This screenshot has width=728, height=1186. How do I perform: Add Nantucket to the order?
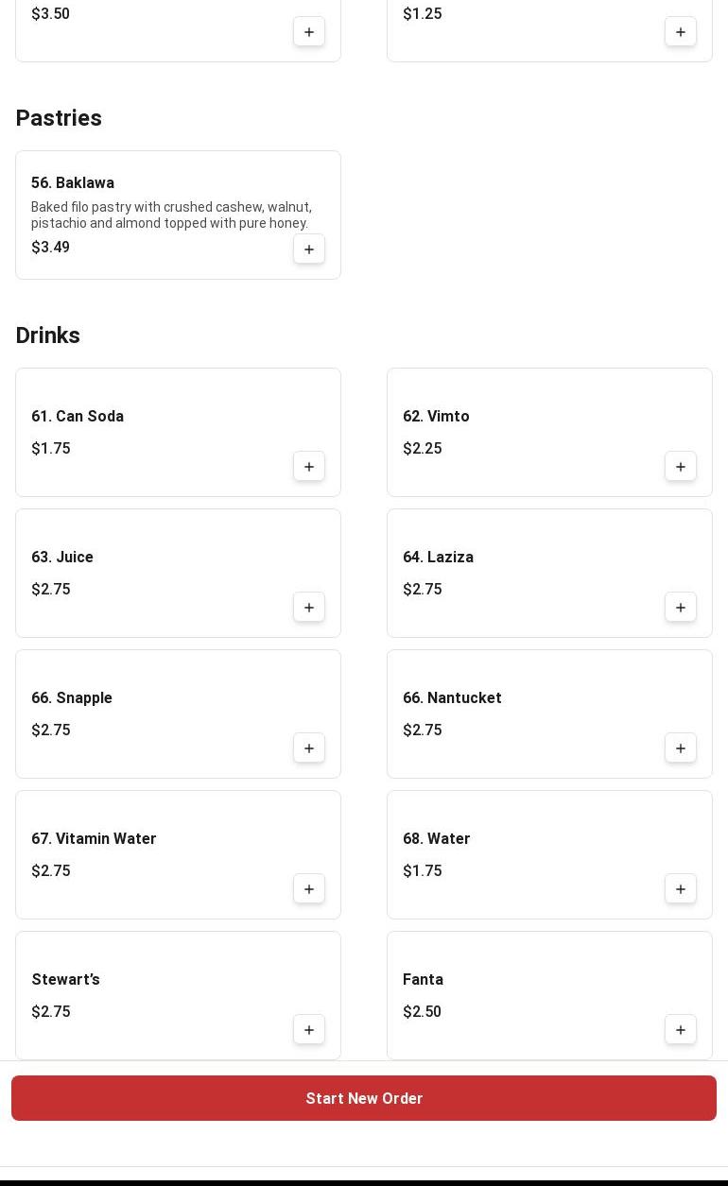[681, 748]
